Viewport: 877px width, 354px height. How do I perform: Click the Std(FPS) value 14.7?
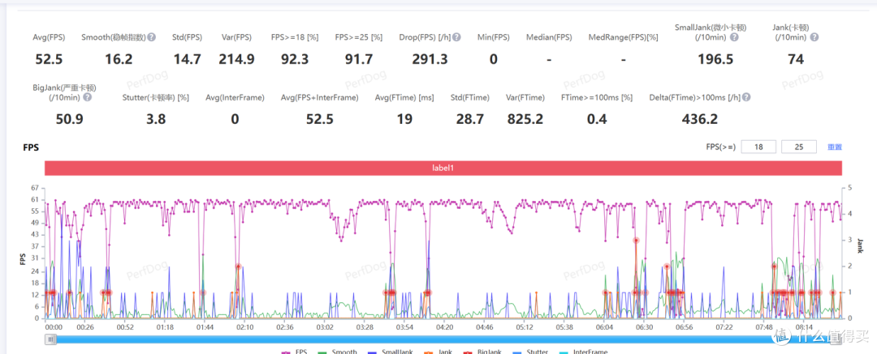(188, 58)
